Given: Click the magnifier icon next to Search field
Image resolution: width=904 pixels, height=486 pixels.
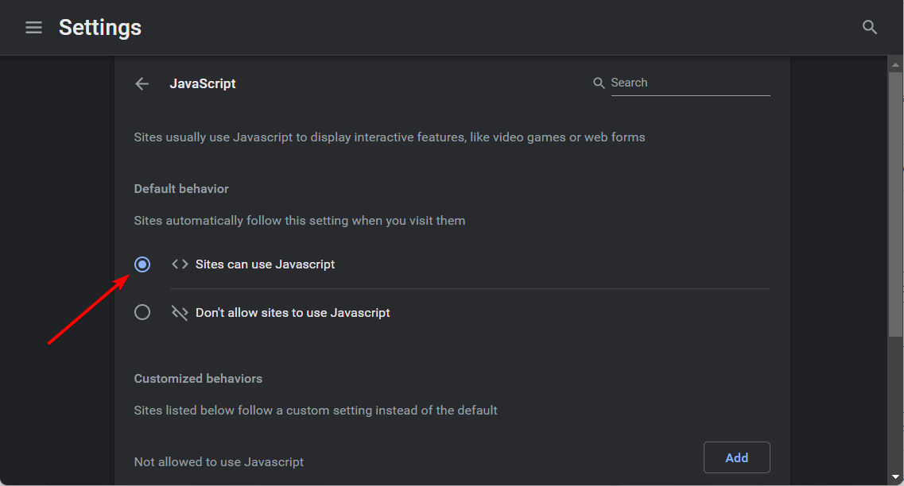Looking at the screenshot, I should (x=599, y=83).
